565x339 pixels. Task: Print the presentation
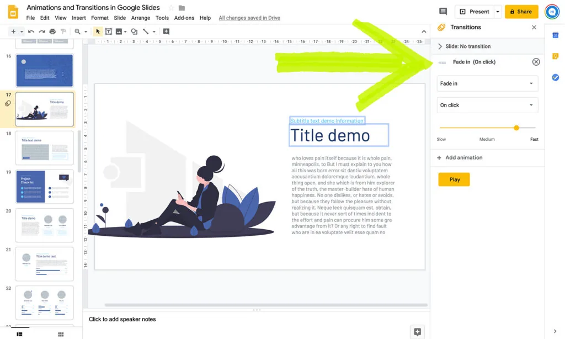point(52,31)
